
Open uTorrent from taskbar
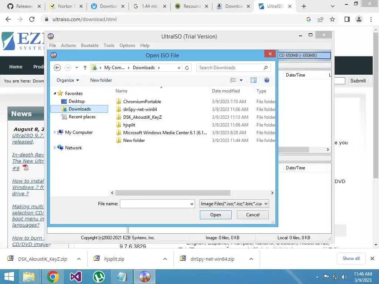click(99, 277)
